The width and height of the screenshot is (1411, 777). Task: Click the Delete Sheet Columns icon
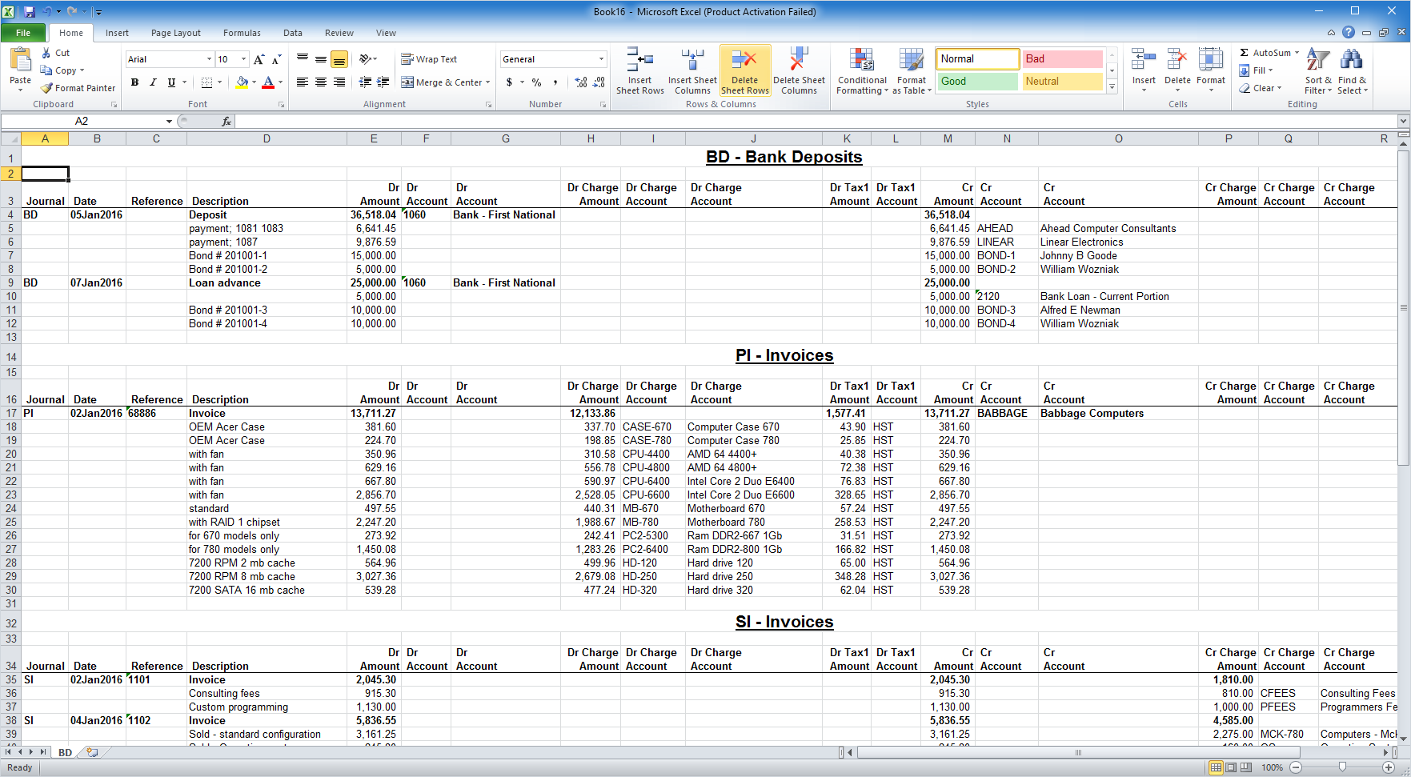[798, 61]
